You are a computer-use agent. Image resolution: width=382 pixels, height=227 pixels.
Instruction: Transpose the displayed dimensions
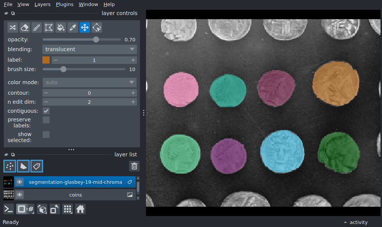tap(54, 209)
